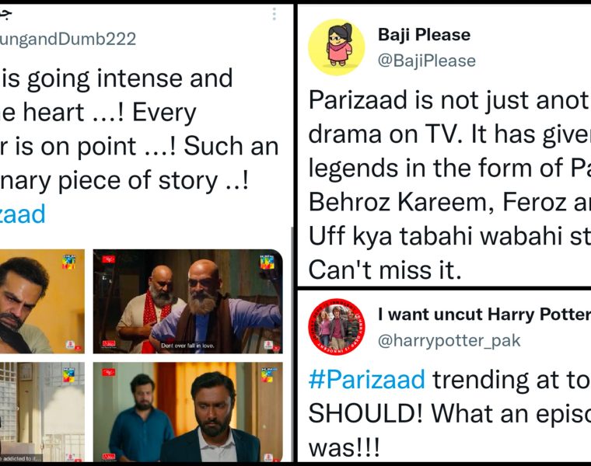The image size is (591, 466).
Task: Click 'I want uncut Harry Potter' display name
Action: coord(484,315)
